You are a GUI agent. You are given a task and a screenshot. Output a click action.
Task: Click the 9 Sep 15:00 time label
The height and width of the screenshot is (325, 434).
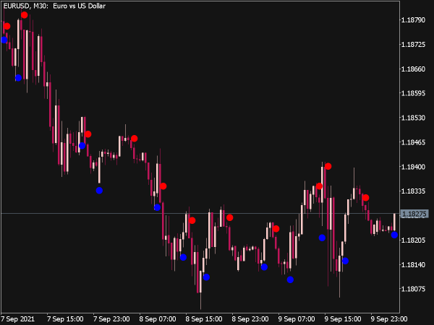(x=343, y=319)
